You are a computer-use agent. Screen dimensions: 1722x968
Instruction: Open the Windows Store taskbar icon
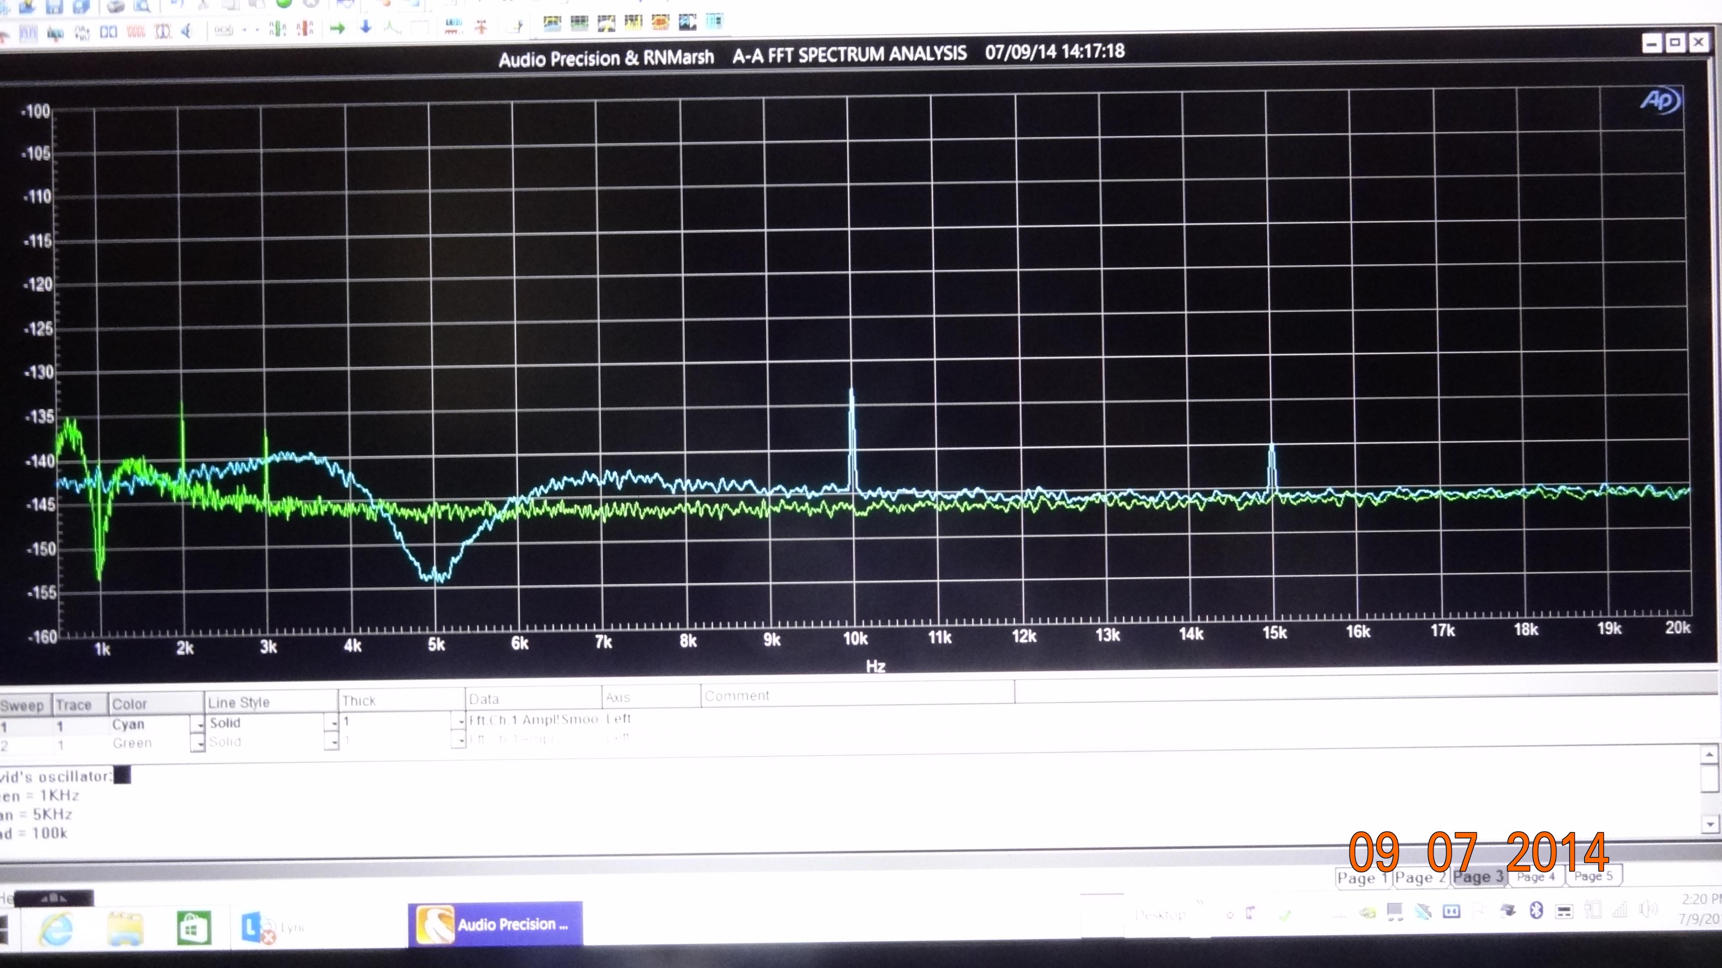coord(194,928)
